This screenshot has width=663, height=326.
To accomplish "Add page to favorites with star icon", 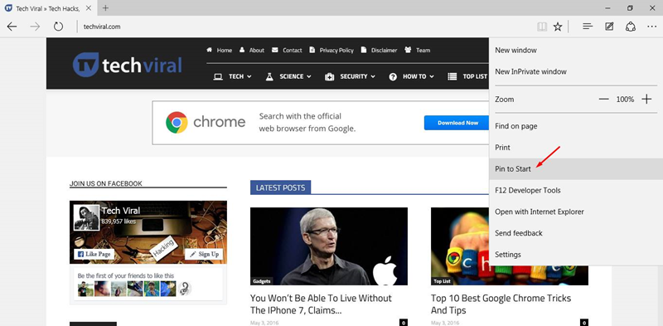I will [x=558, y=27].
